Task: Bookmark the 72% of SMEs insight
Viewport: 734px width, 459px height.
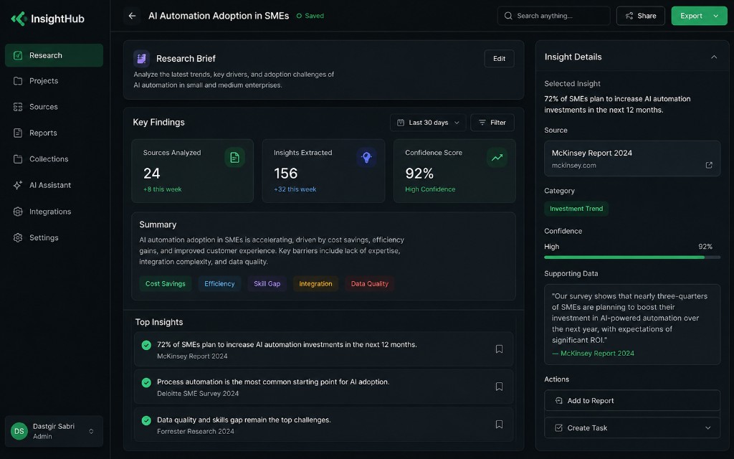Action: click(x=499, y=349)
